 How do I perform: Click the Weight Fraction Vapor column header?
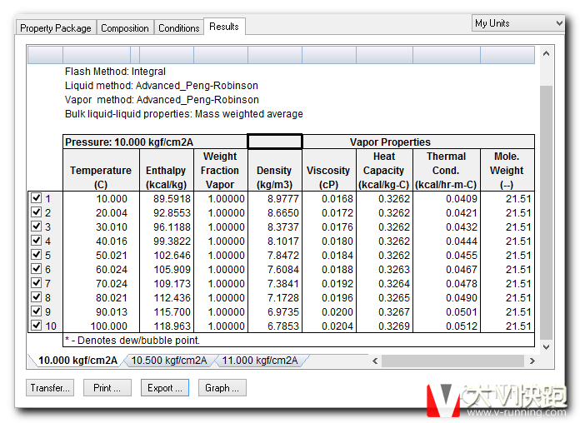click(221, 170)
